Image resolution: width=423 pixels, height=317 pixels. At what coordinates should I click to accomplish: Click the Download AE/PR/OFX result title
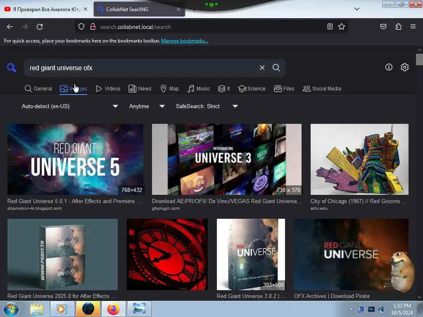click(x=227, y=201)
